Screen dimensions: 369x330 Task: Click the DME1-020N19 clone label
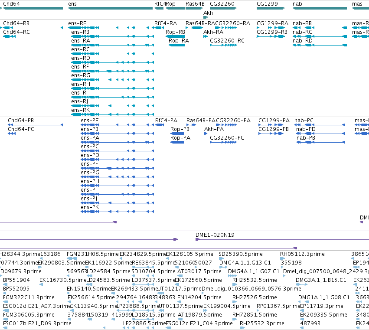click(x=215, y=235)
